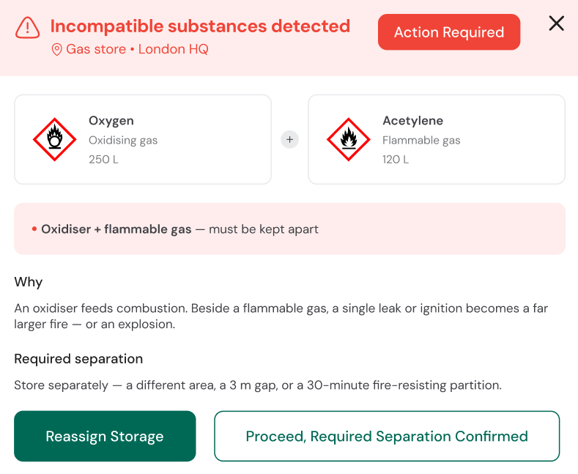Open the Gas store London HQ location

tap(137, 49)
